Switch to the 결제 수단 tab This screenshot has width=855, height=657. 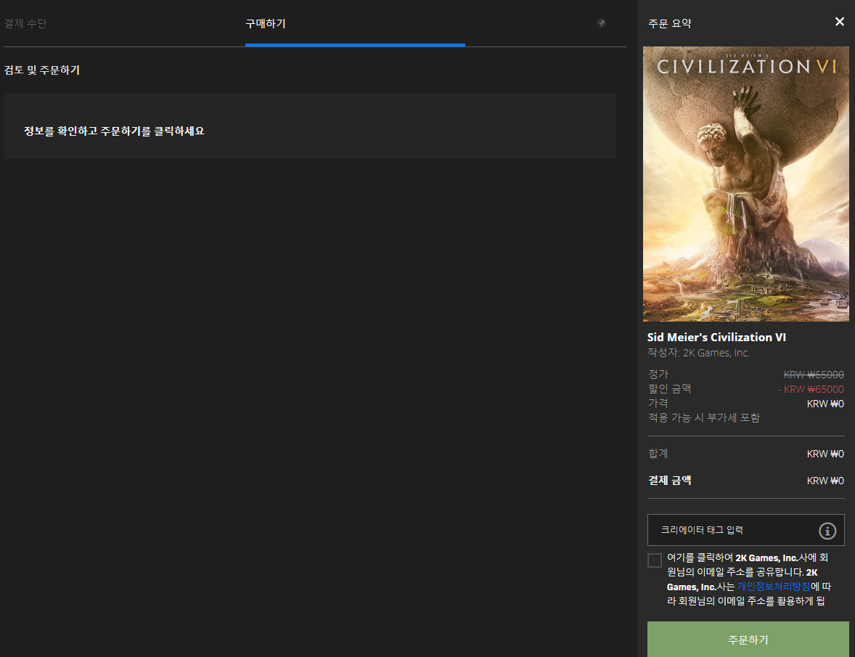(25, 23)
